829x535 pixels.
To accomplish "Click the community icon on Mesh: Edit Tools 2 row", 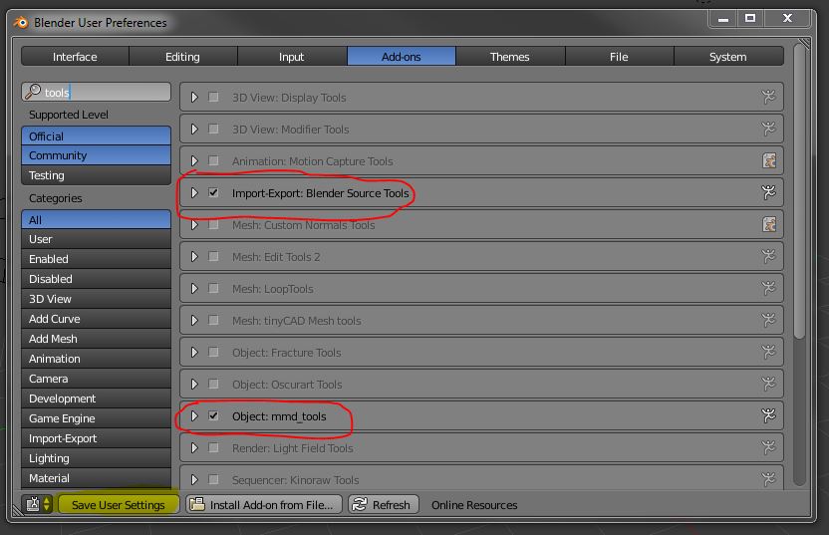I will [x=769, y=256].
